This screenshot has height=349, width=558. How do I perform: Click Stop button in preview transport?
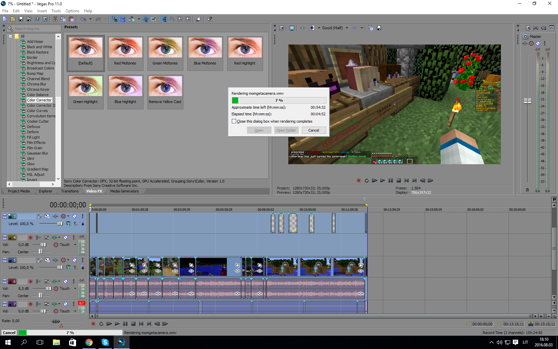click(x=399, y=180)
